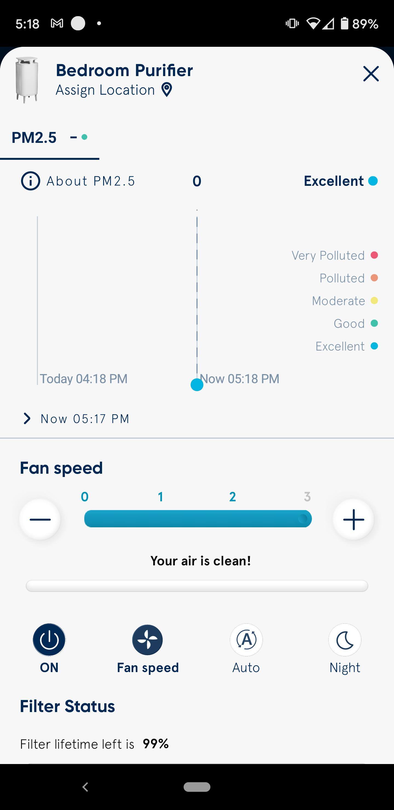This screenshot has width=394, height=810.
Task: Tap the blue timeline marker dot
Action: click(197, 384)
